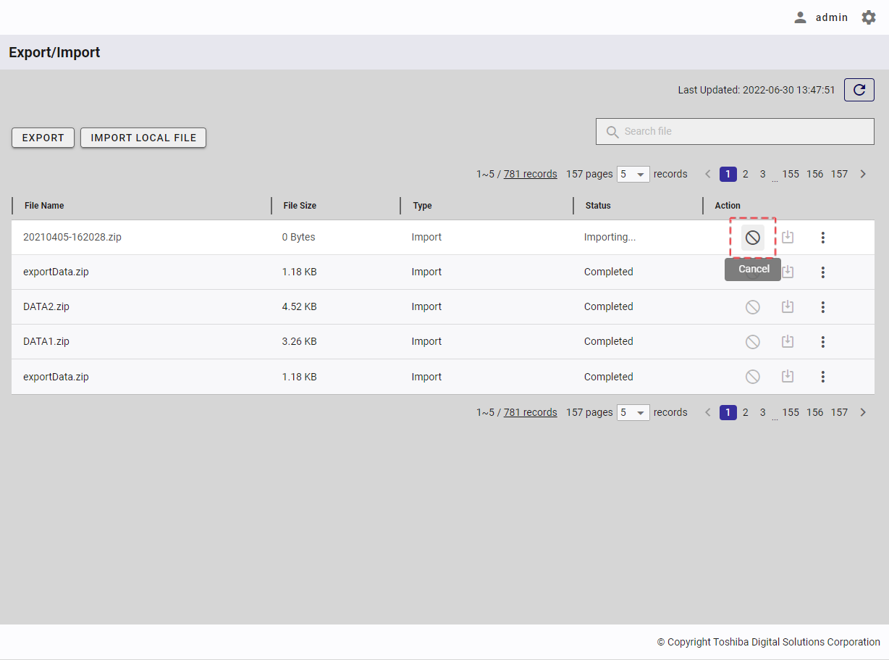Viewport: 889px width, 660px height.
Task: Select page 1 in the top pagination
Action: click(728, 174)
